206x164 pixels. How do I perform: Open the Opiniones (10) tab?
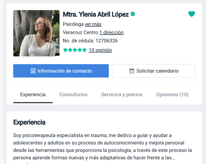172,94
